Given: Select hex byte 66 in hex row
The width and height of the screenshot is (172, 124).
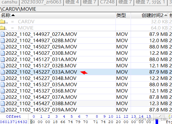Looking at the screenshot, I should tap(63, 122).
